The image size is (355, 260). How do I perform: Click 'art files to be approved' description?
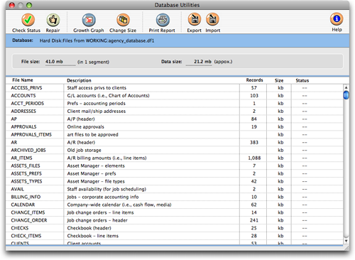pos(92,134)
